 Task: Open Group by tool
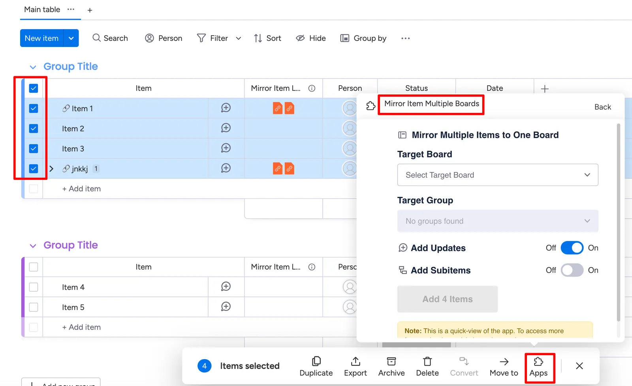pos(363,38)
